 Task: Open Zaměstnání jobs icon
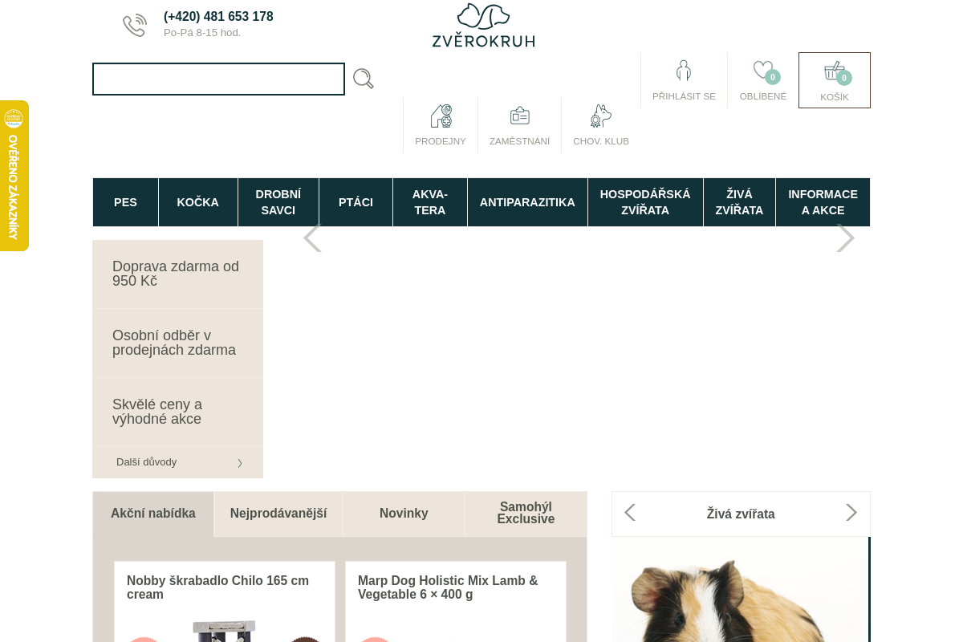[520, 116]
